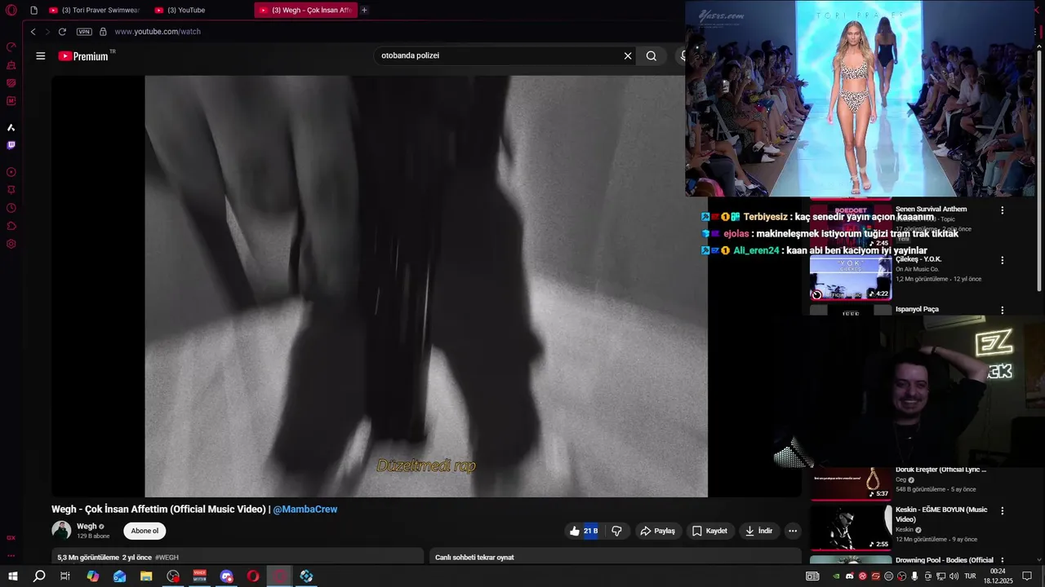
Task: Open Aria AI icon in sidebar
Action: coord(11,127)
